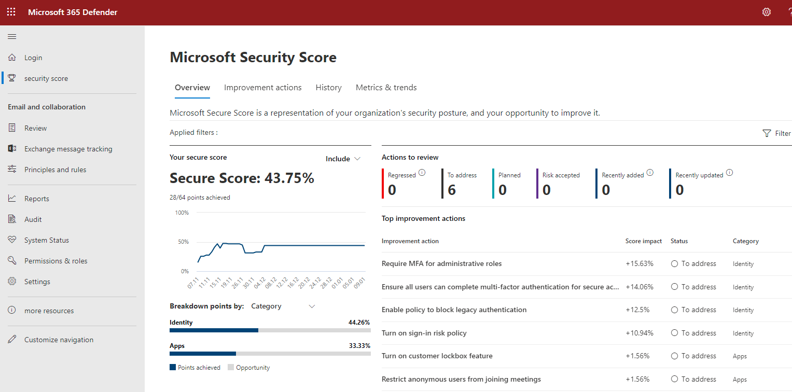Click the Improvement action column header
The width and height of the screenshot is (792, 392).
coord(410,241)
